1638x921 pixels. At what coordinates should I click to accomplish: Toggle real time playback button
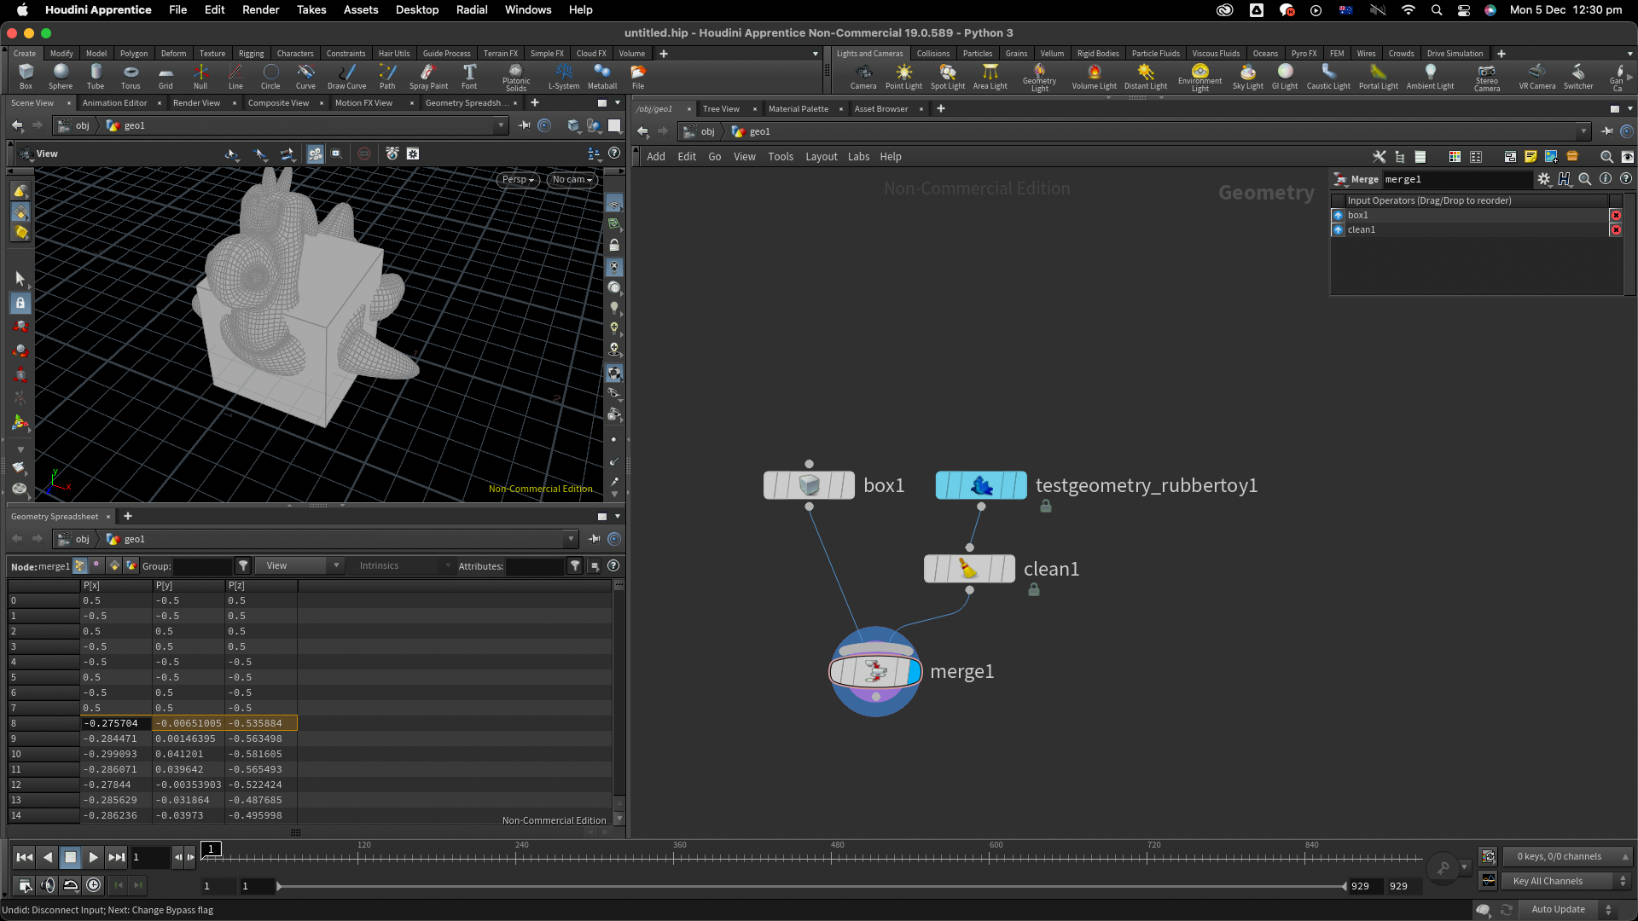pos(94,885)
